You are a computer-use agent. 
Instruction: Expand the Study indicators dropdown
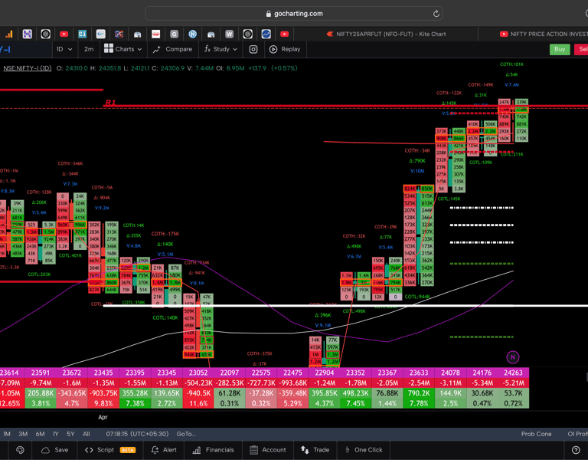(x=220, y=49)
